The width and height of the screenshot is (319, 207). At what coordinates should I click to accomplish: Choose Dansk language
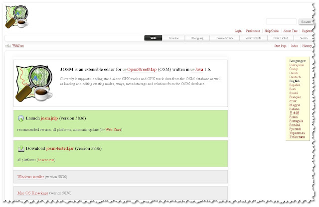pyautogui.click(x=294, y=73)
